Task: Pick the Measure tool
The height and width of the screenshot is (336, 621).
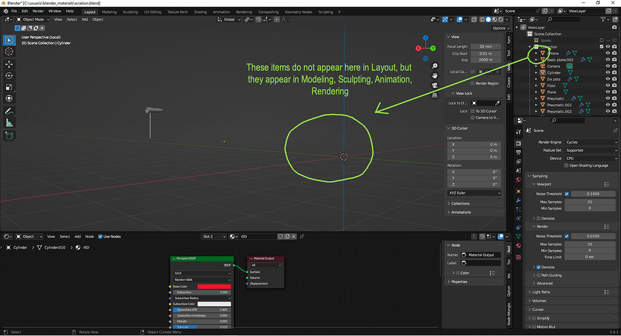Action: tap(9, 122)
